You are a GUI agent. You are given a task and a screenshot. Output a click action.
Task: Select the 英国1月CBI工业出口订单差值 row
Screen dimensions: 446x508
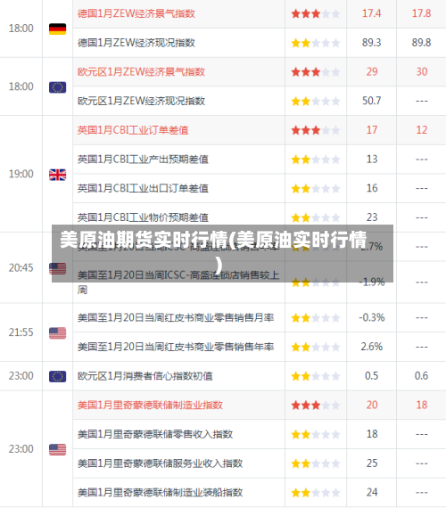[260, 188]
